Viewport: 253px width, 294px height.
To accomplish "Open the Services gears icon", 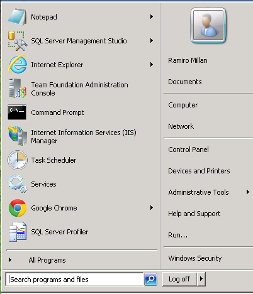I will click(18, 184).
